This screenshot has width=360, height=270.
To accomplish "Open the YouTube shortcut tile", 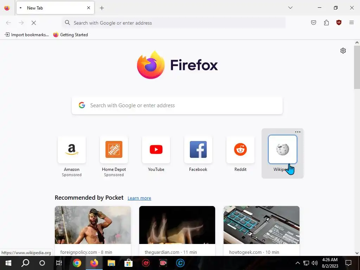I will click(x=156, y=149).
